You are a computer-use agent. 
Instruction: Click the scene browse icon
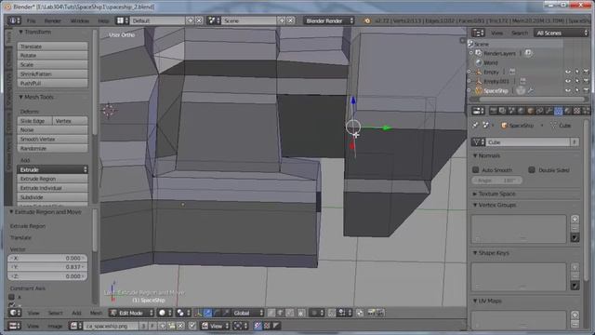pyautogui.click(x=215, y=20)
